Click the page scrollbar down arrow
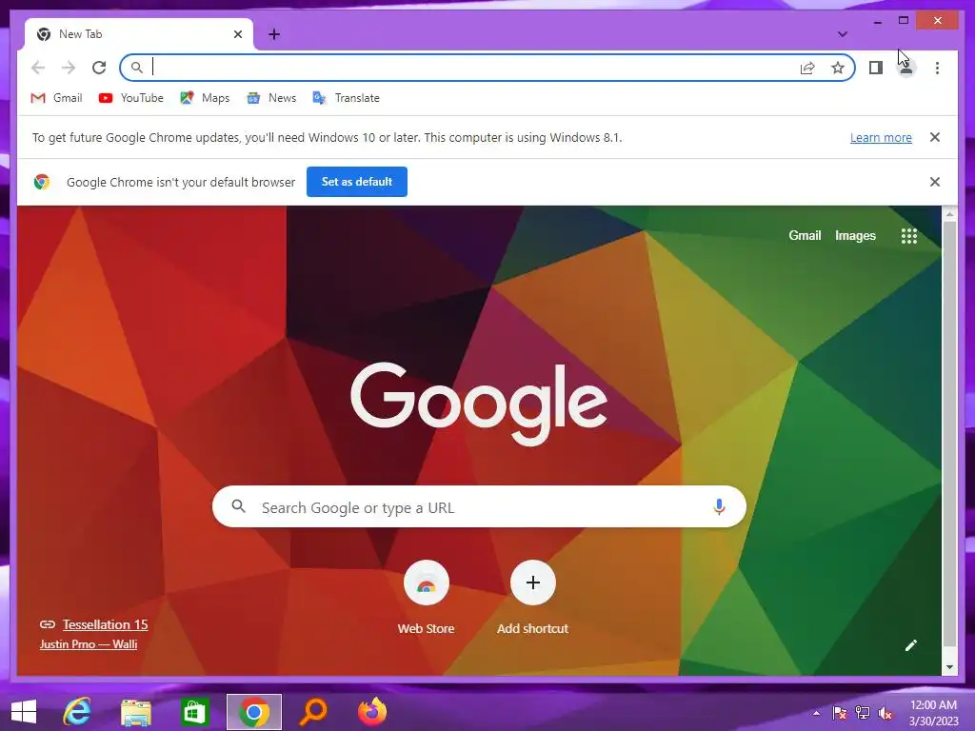Image resolution: width=975 pixels, height=731 pixels. click(949, 667)
